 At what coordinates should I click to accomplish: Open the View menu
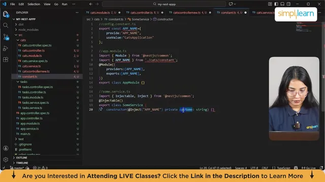[x=47, y=4]
